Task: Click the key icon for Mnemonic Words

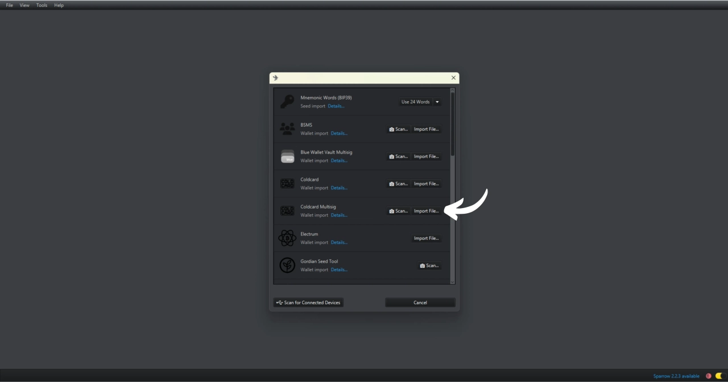Action: coord(287,102)
